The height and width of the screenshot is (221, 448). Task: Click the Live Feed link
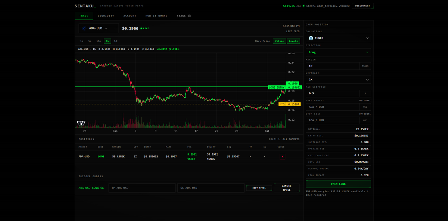click(x=293, y=31)
